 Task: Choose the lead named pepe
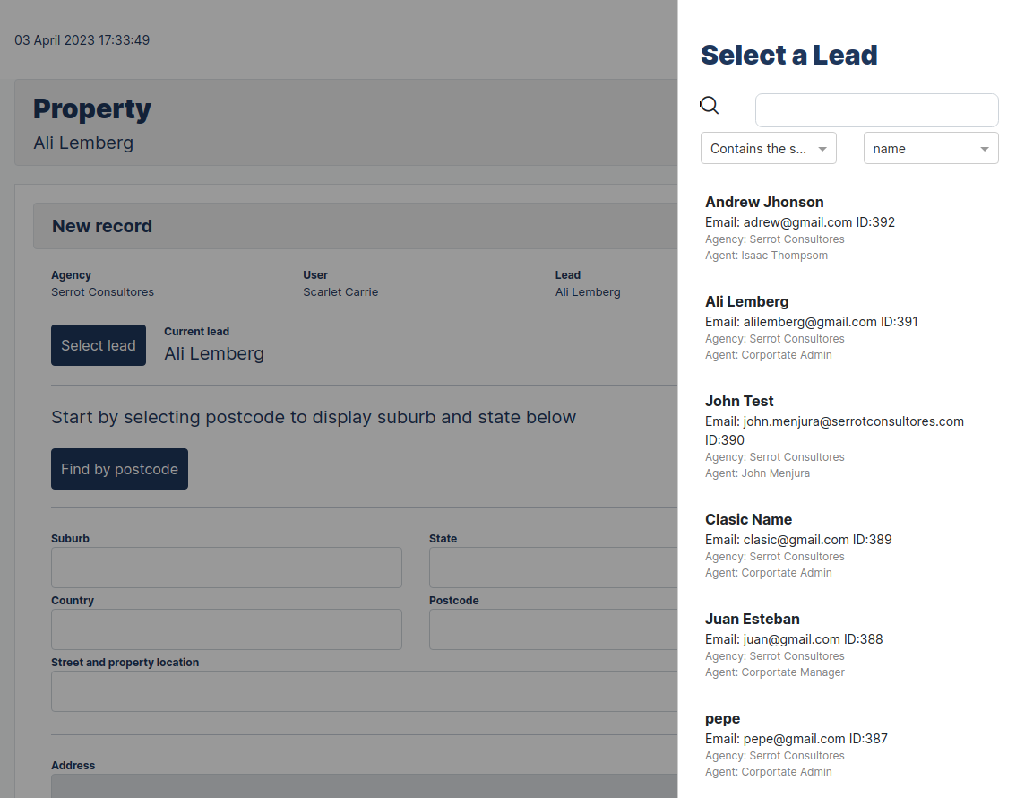click(722, 718)
